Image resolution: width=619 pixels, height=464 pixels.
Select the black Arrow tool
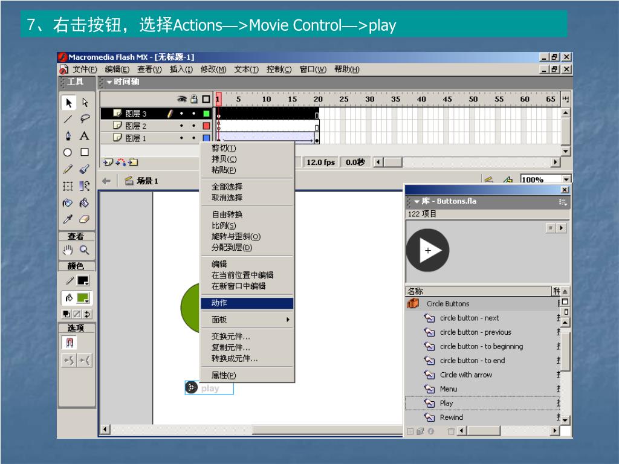click(69, 103)
